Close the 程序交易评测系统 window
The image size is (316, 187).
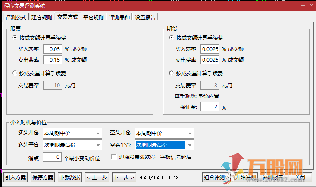pos(311,6)
